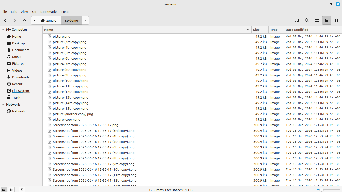The image size is (342, 192).
Task: Go forward with the right arrow button
Action: coord(15,20)
